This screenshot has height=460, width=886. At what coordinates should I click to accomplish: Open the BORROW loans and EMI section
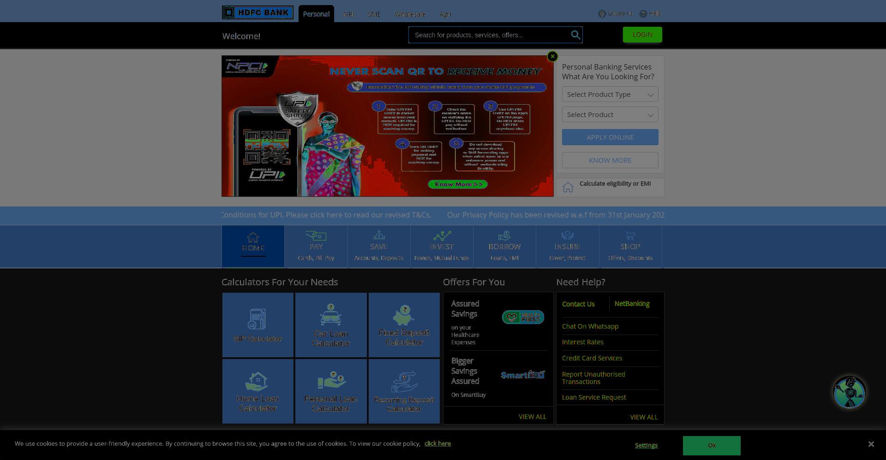pyautogui.click(x=504, y=246)
